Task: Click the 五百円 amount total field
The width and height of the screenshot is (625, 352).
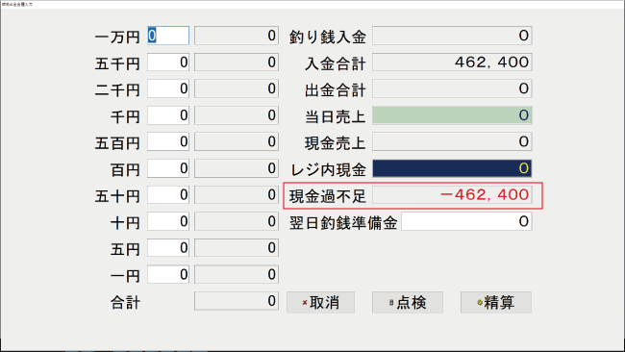Action: [x=237, y=141]
